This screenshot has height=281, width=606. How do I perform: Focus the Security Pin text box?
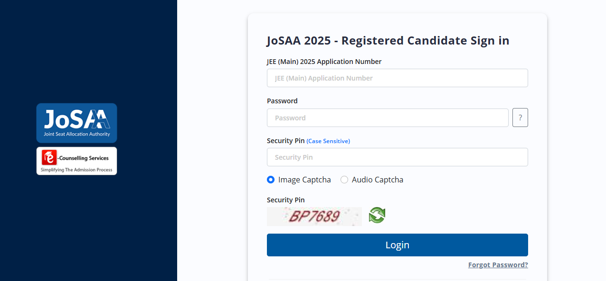pos(397,157)
